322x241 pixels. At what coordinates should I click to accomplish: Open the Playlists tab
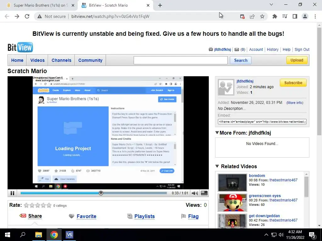click(x=145, y=217)
